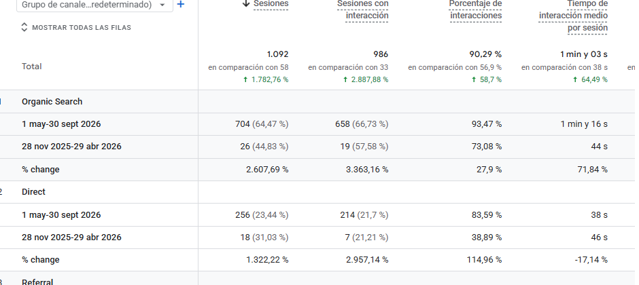This screenshot has height=285, width=639.
Task: Select total sessions value 1.092
Action: [x=277, y=54]
